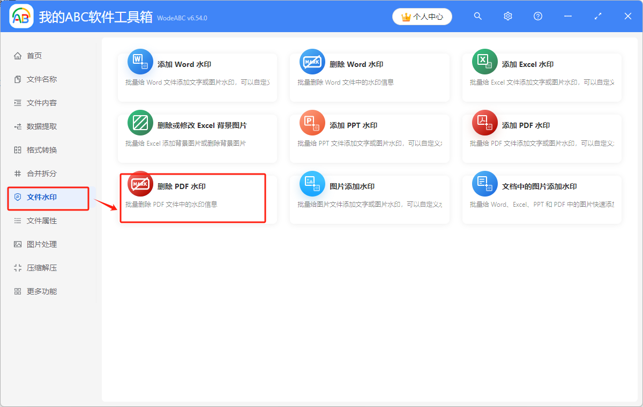Open 图片添加水印 feature title
This screenshot has height=407, width=643.
pyautogui.click(x=352, y=186)
